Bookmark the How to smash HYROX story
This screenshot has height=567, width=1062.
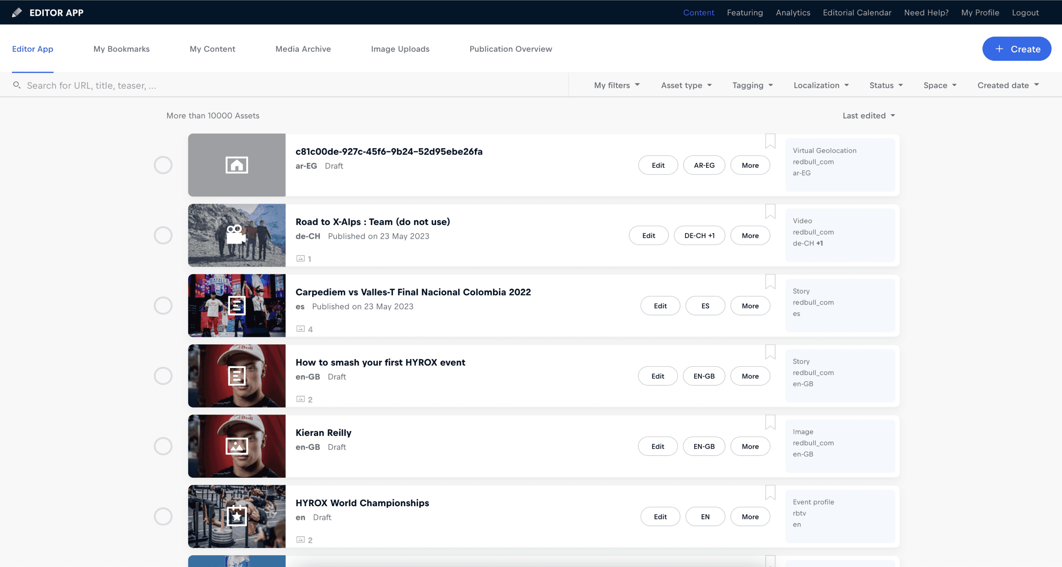click(x=770, y=352)
